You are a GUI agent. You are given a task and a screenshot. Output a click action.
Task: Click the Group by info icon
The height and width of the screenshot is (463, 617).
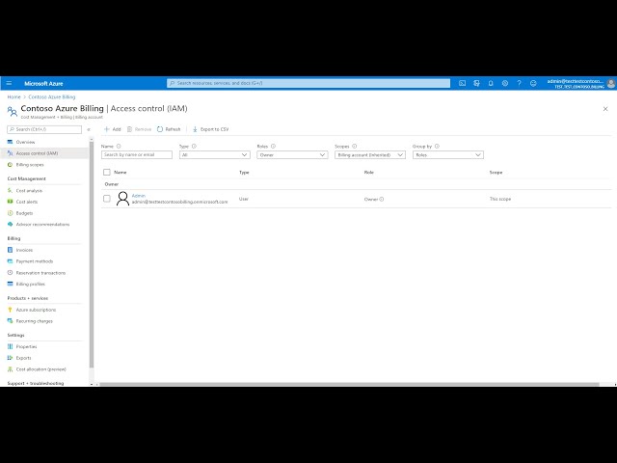pyautogui.click(x=437, y=146)
